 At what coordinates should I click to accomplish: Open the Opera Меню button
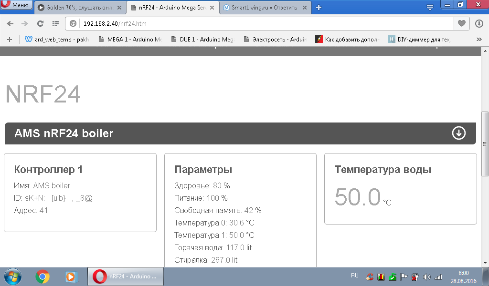point(17,5)
